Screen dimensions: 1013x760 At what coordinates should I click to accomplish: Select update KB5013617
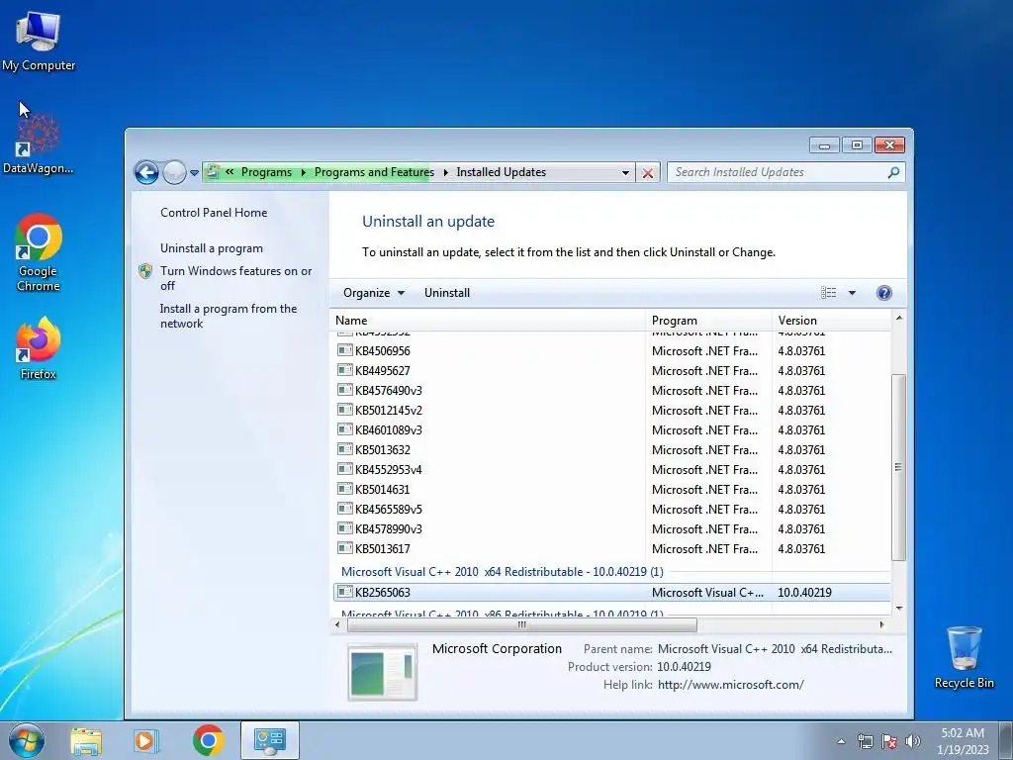[611, 548]
